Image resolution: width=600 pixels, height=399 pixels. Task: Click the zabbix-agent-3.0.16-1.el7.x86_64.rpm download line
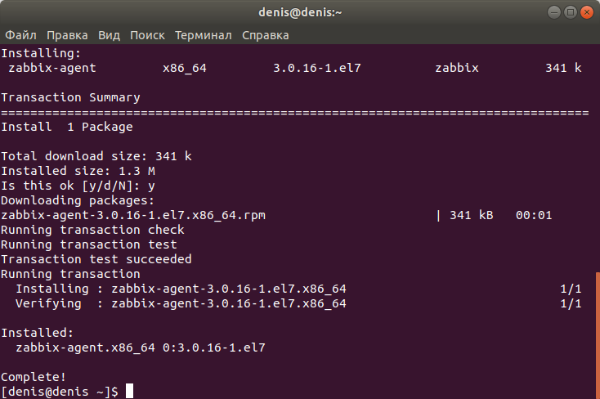point(276,215)
